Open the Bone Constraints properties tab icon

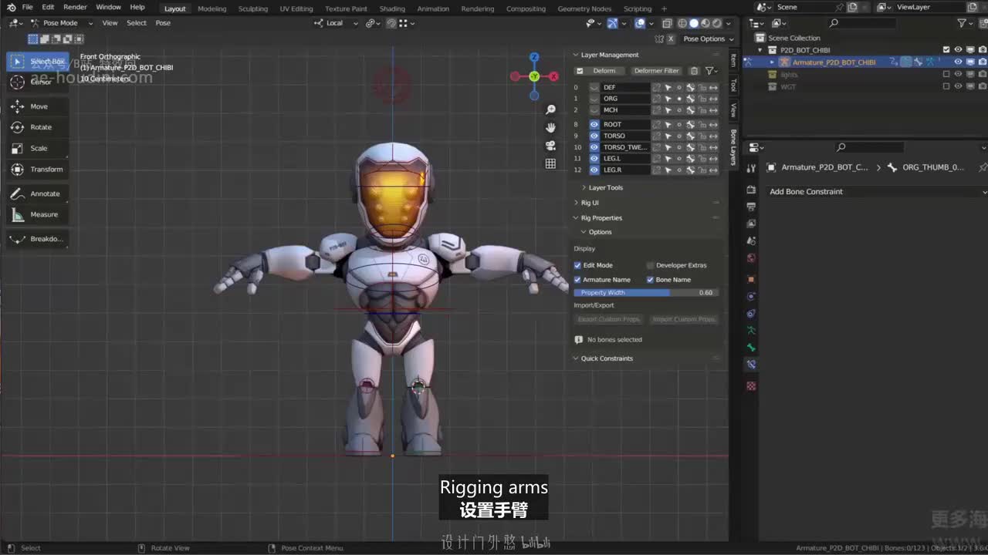(751, 364)
